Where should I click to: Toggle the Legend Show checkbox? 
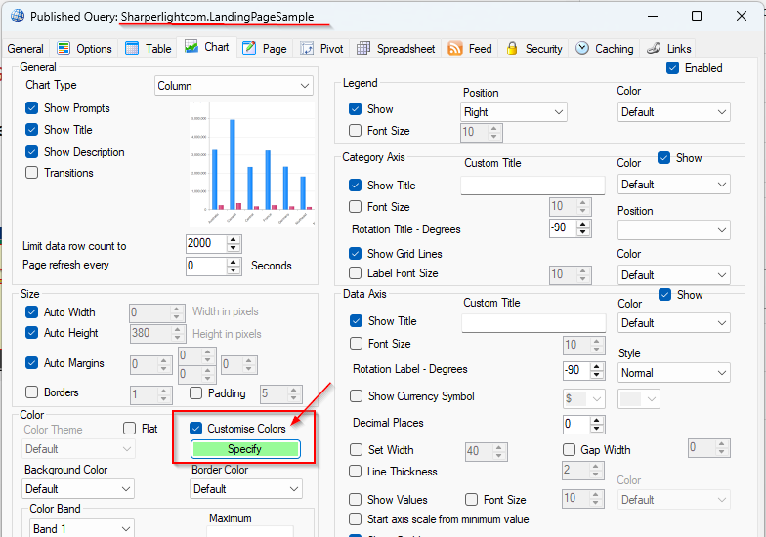point(356,109)
